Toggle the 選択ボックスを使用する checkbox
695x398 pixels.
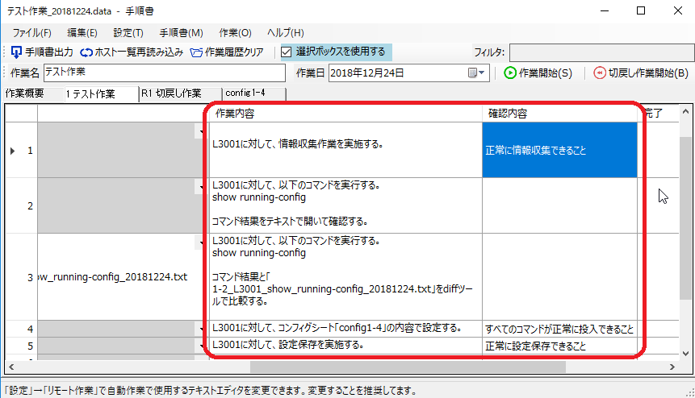pos(287,52)
